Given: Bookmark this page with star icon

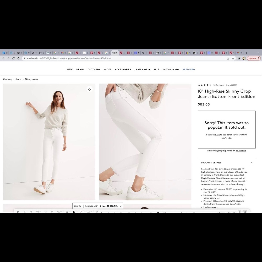Looking at the screenshot, I should [x=233, y=58].
